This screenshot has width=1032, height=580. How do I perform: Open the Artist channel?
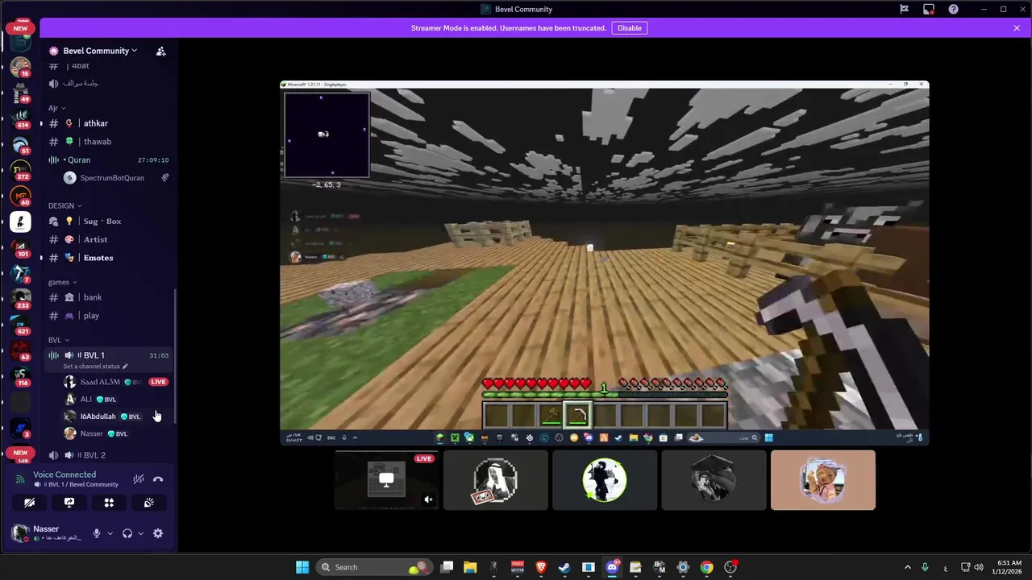[108, 239]
